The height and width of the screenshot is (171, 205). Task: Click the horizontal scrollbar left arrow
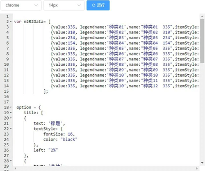coord(15,169)
